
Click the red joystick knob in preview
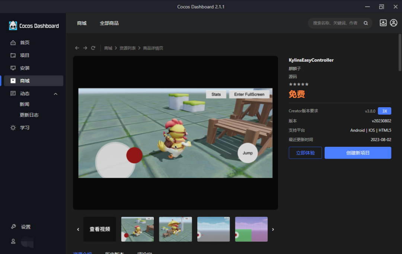pos(134,155)
